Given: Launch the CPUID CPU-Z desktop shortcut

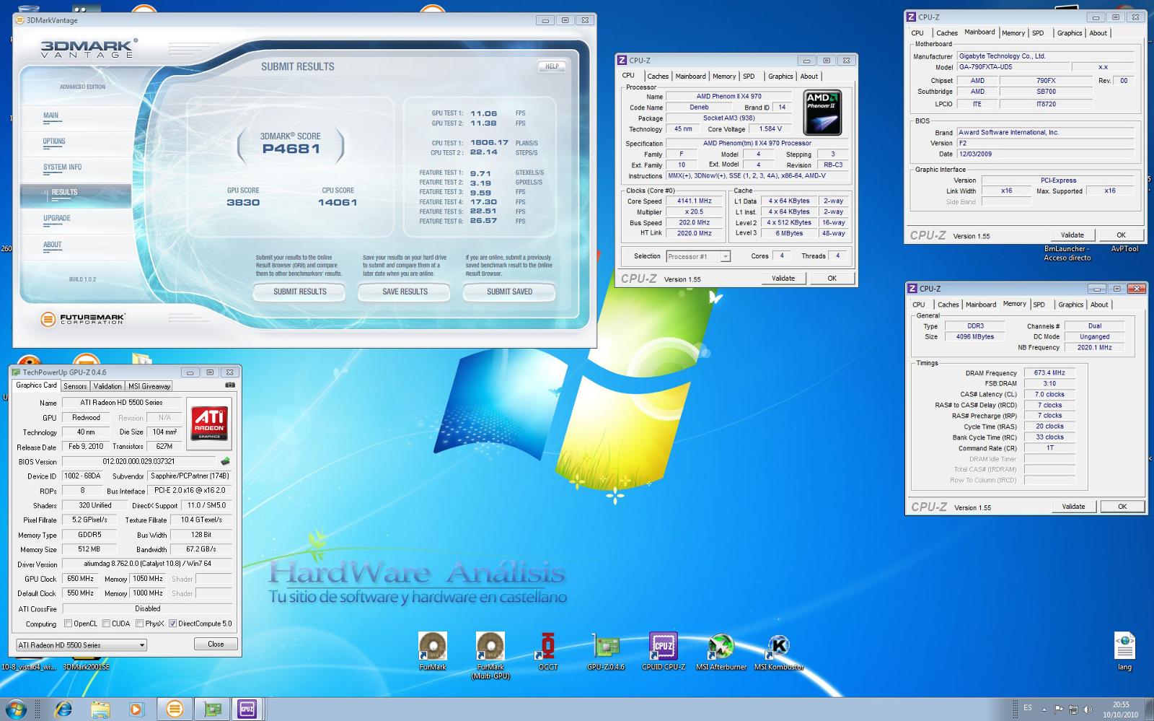Looking at the screenshot, I should [x=664, y=650].
